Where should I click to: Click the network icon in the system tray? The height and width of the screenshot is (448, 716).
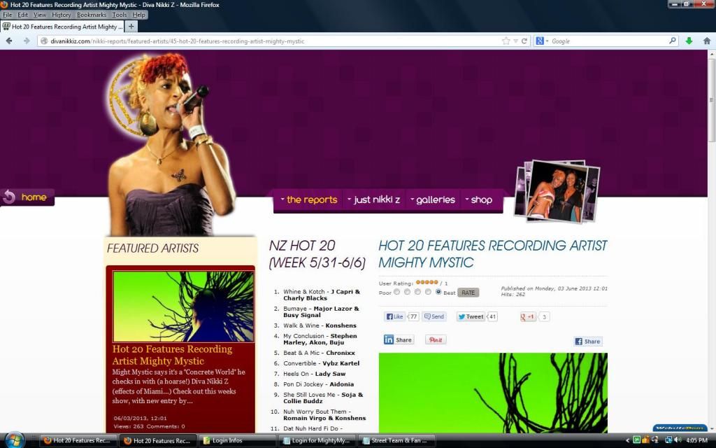(668, 440)
